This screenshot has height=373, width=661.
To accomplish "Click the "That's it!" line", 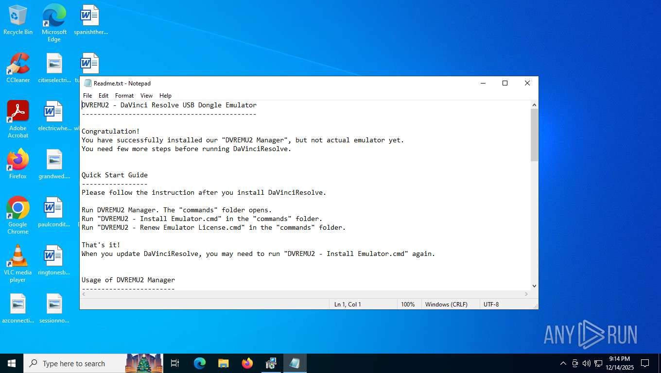I will tap(101, 245).
